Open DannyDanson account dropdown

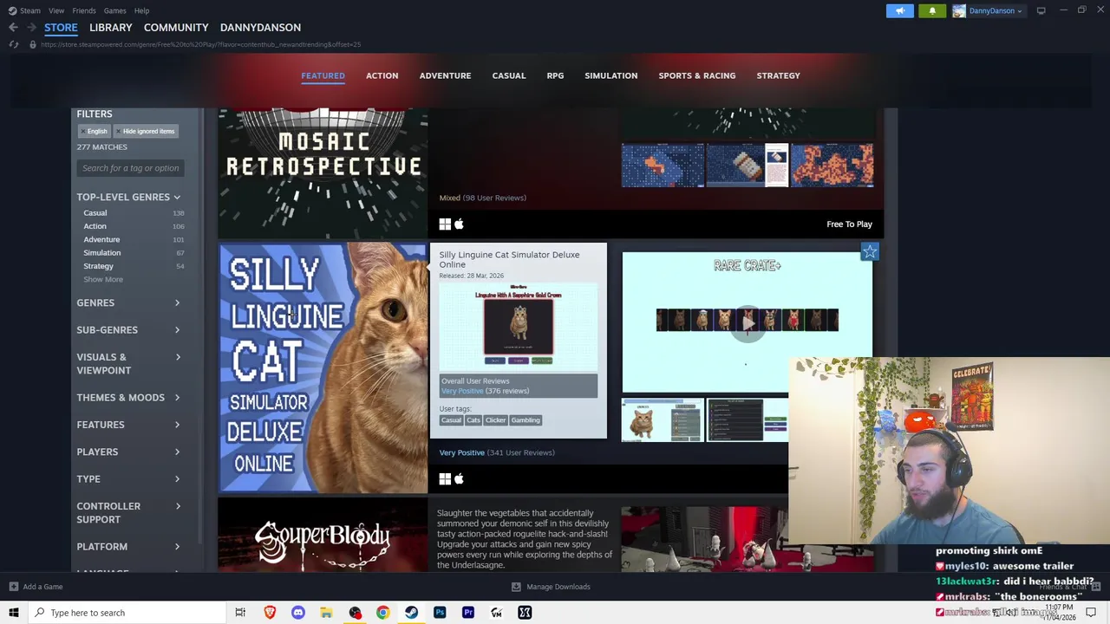(x=988, y=10)
